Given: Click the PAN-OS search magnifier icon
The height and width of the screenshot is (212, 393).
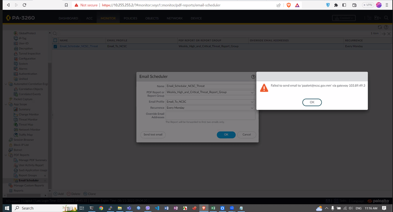Looking at the screenshot, I should point(386,18).
